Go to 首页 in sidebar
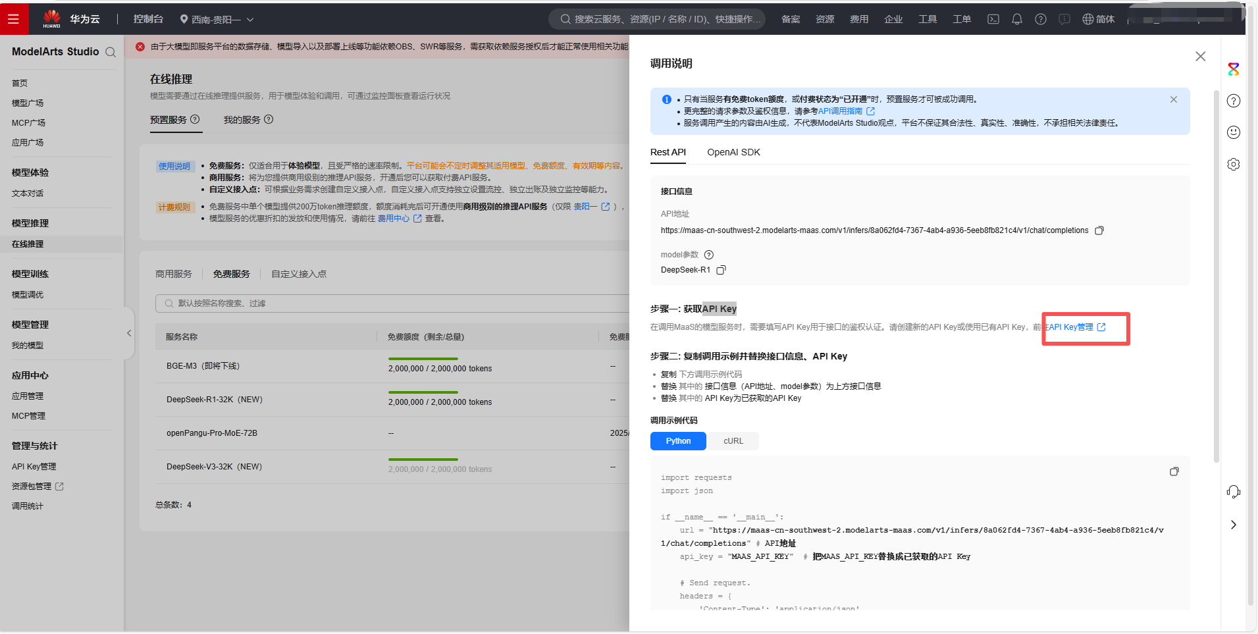This screenshot has width=1258, height=634. point(20,83)
